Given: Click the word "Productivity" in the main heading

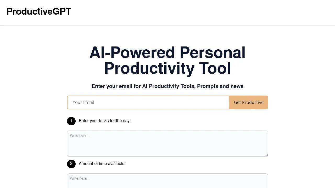Looking at the screenshot, I should (x=149, y=68).
